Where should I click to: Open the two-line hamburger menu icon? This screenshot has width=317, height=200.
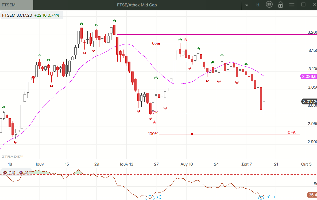[x=292, y=5]
